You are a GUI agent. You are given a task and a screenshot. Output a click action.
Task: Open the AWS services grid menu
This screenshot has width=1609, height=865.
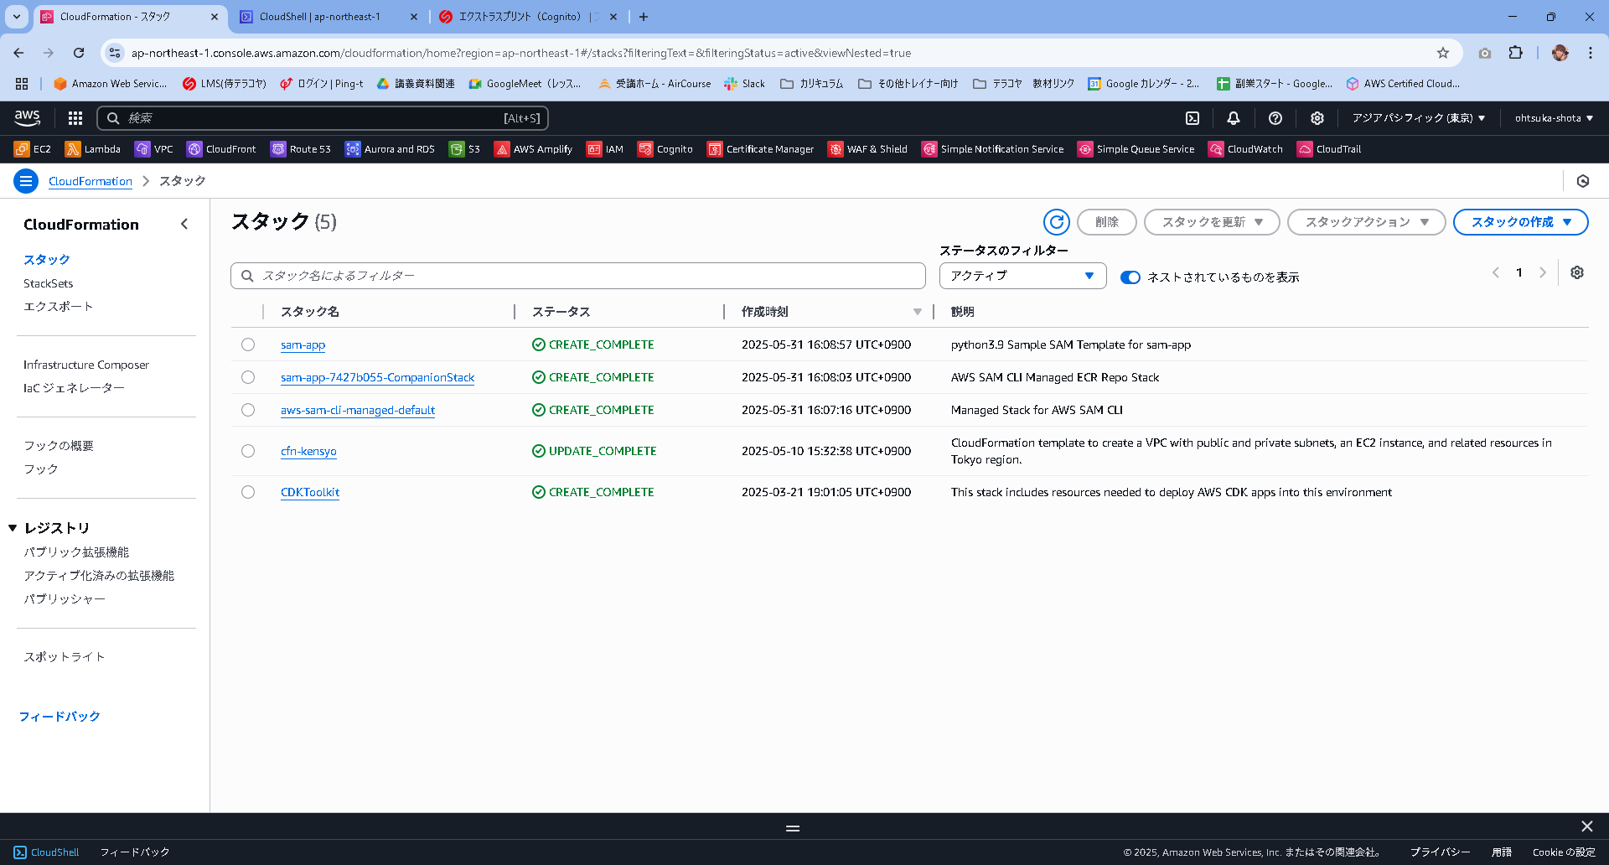point(75,118)
